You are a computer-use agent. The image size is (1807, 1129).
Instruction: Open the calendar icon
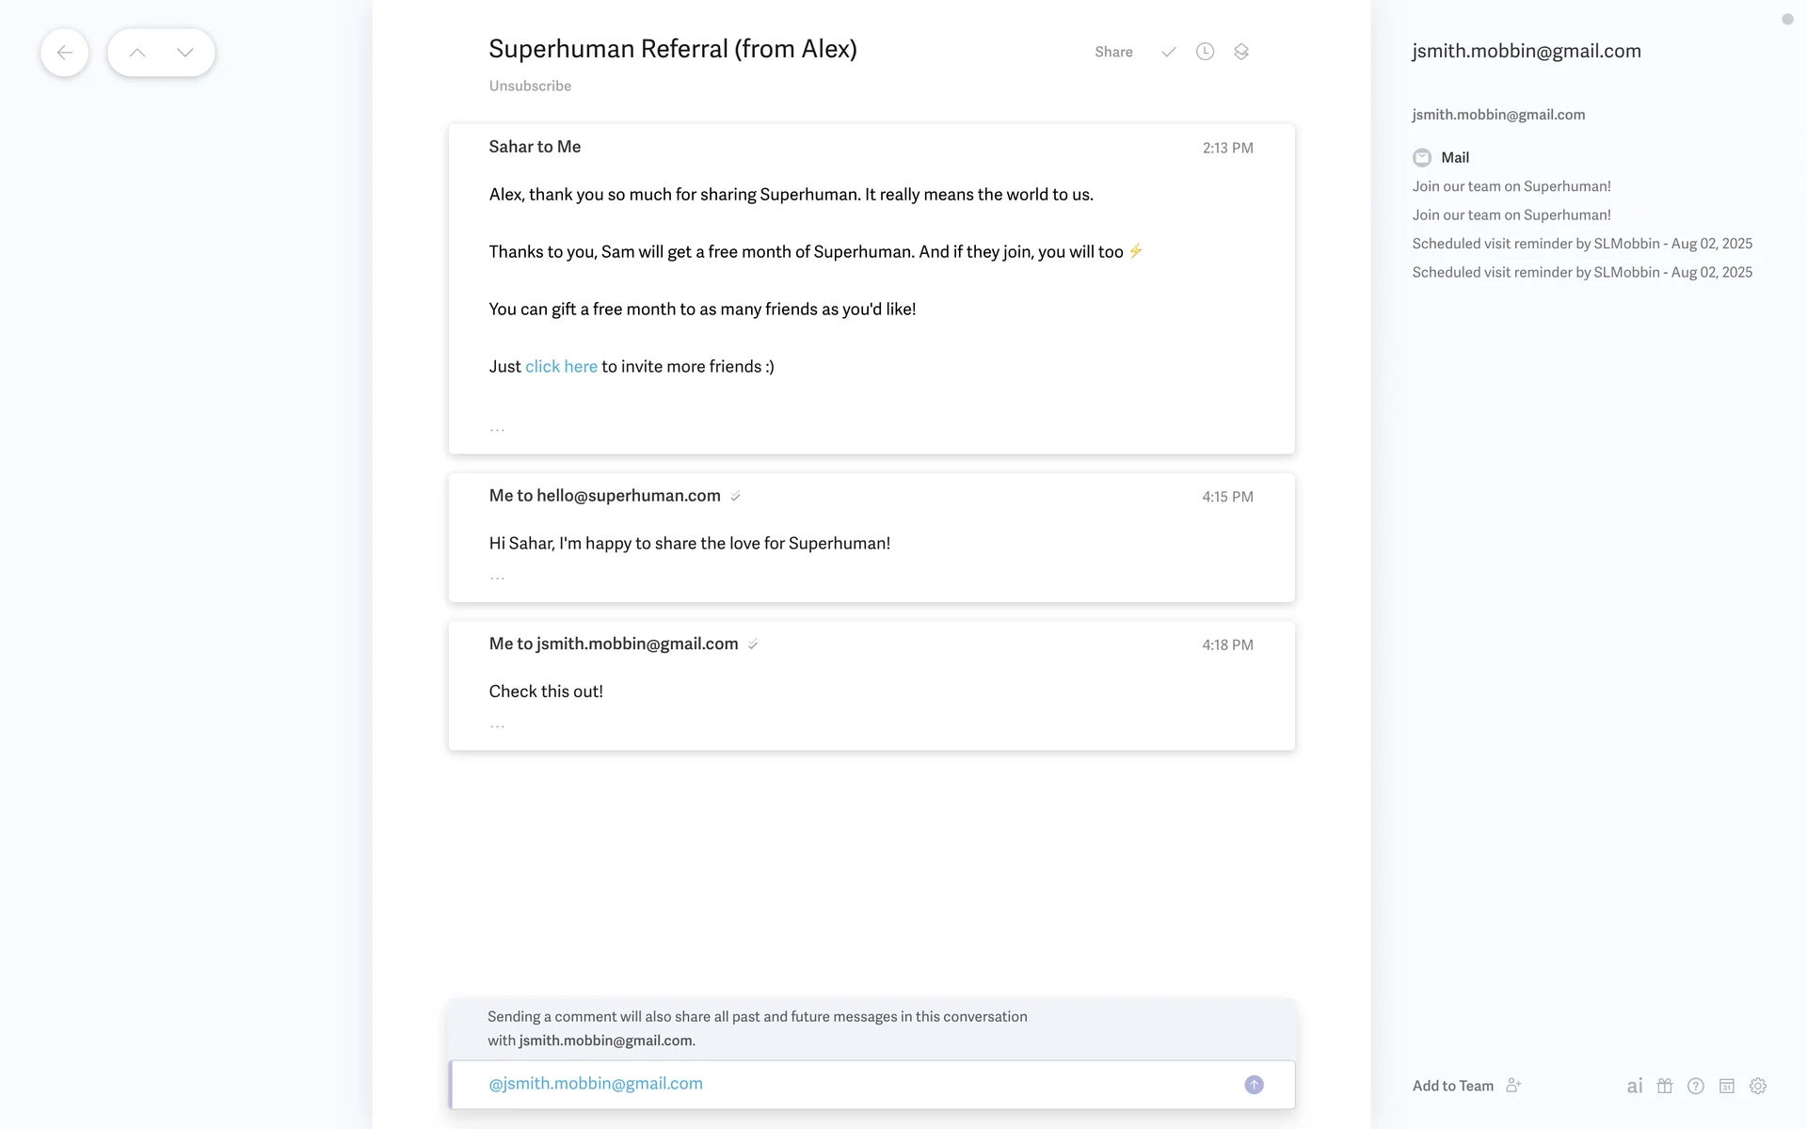(x=1727, y=1086)
